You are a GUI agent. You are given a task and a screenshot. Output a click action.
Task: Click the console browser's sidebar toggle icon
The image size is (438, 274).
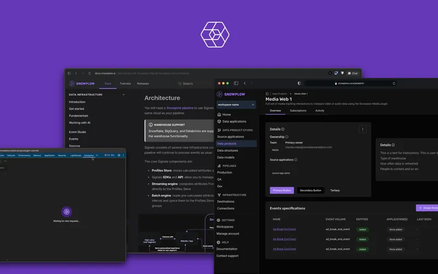click(x=236, y=83)
